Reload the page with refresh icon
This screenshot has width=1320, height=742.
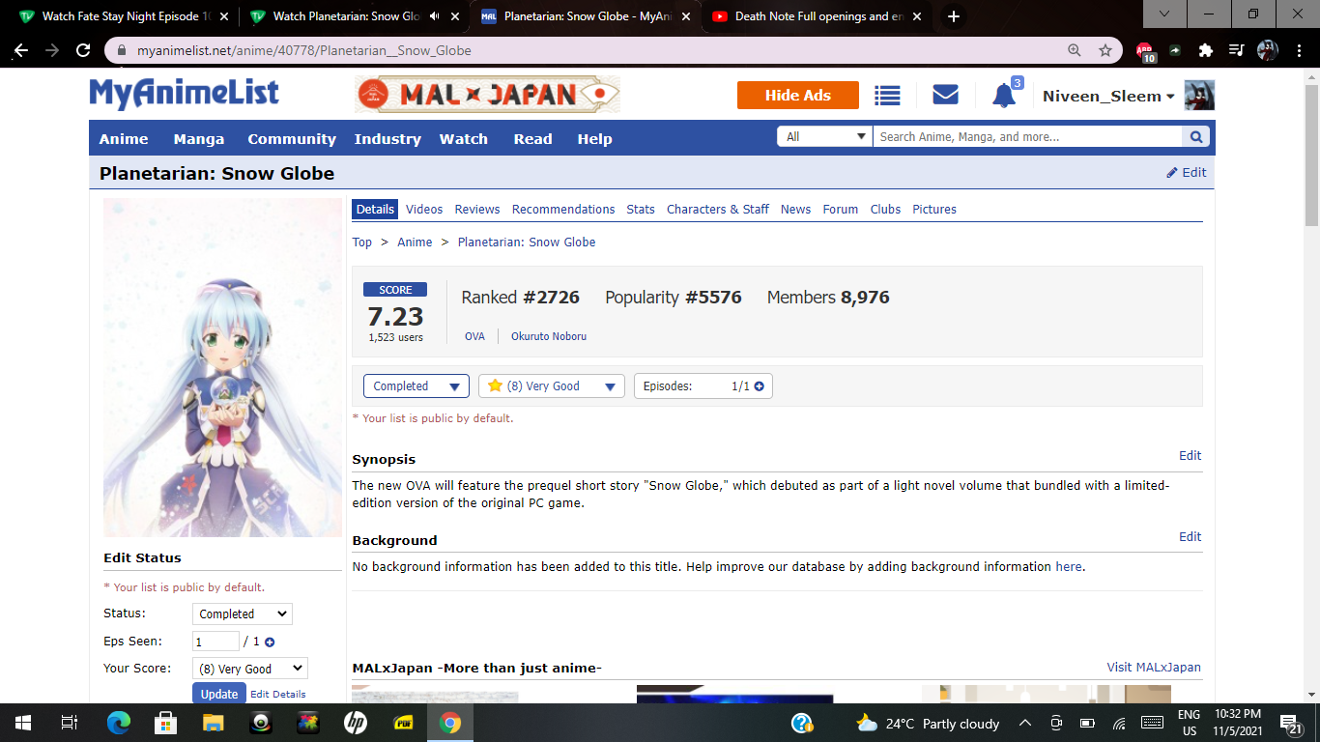[x=83, y=50]
